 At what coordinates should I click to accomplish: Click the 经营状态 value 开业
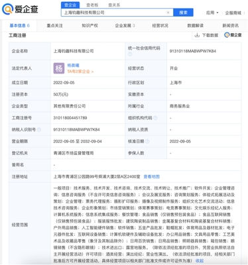click(174, 68)
